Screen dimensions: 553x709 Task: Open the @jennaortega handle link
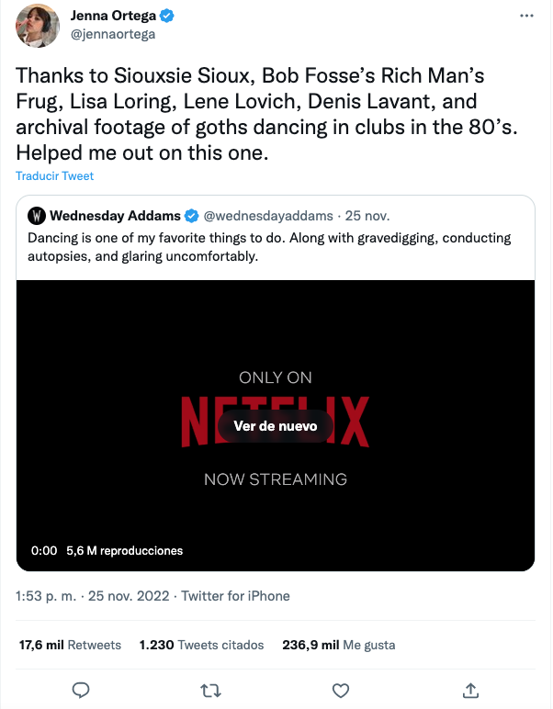click(x=113, y=35)
